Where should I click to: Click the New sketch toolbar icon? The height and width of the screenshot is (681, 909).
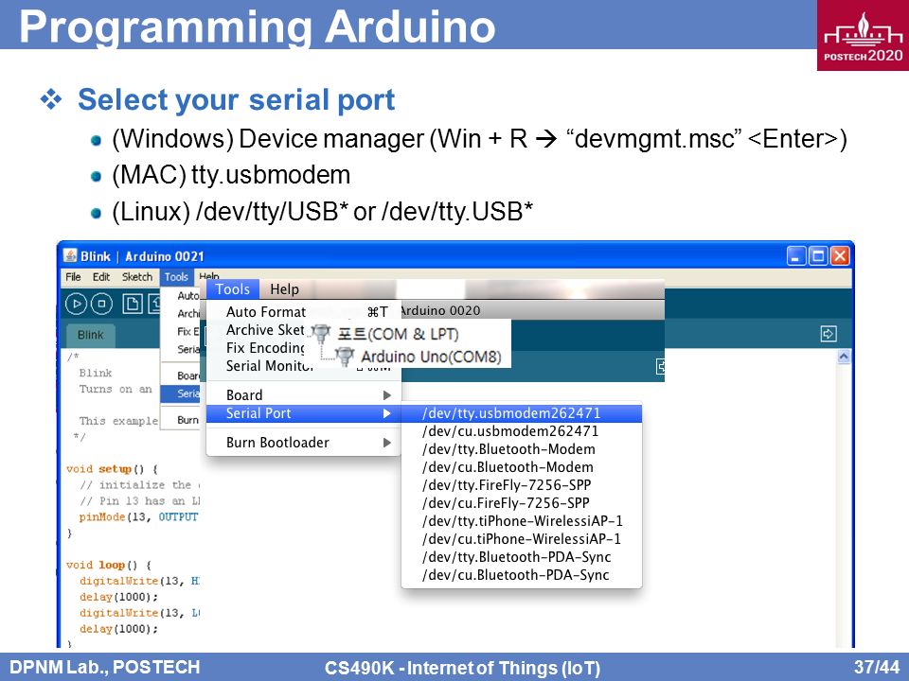click(x=133, y=304)
